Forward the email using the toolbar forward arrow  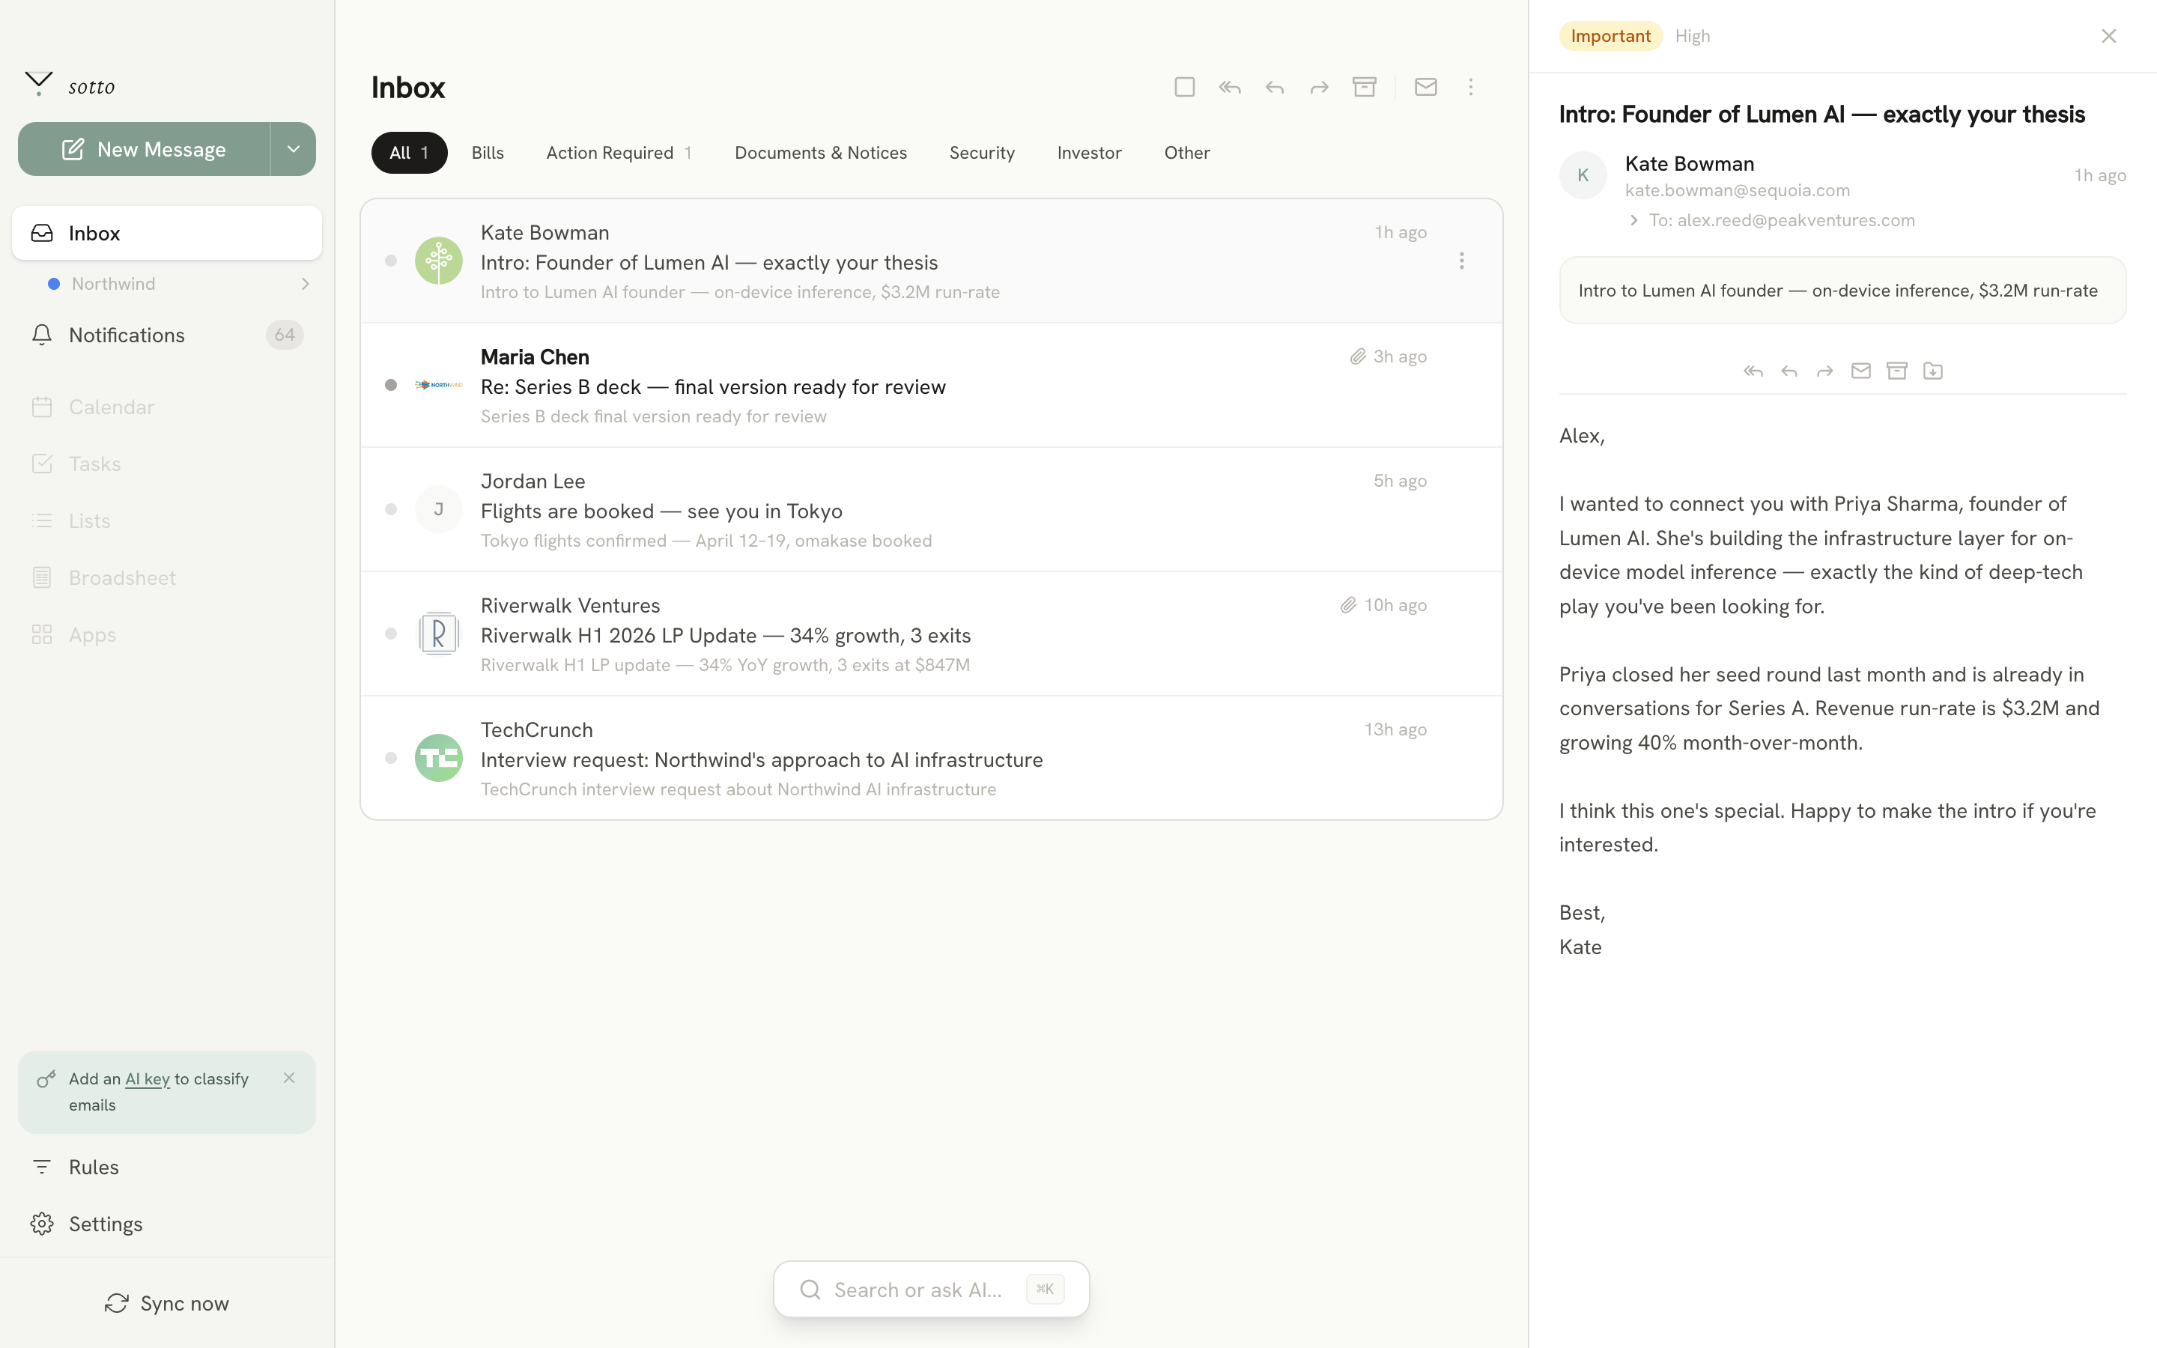(x=1824, y=370)
